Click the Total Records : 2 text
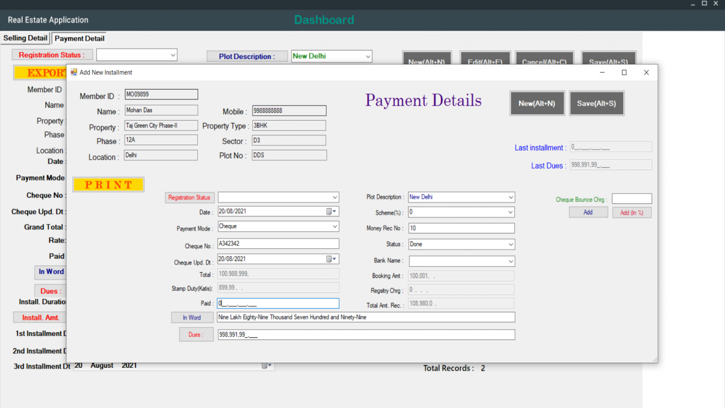 [x=454, y=368]
